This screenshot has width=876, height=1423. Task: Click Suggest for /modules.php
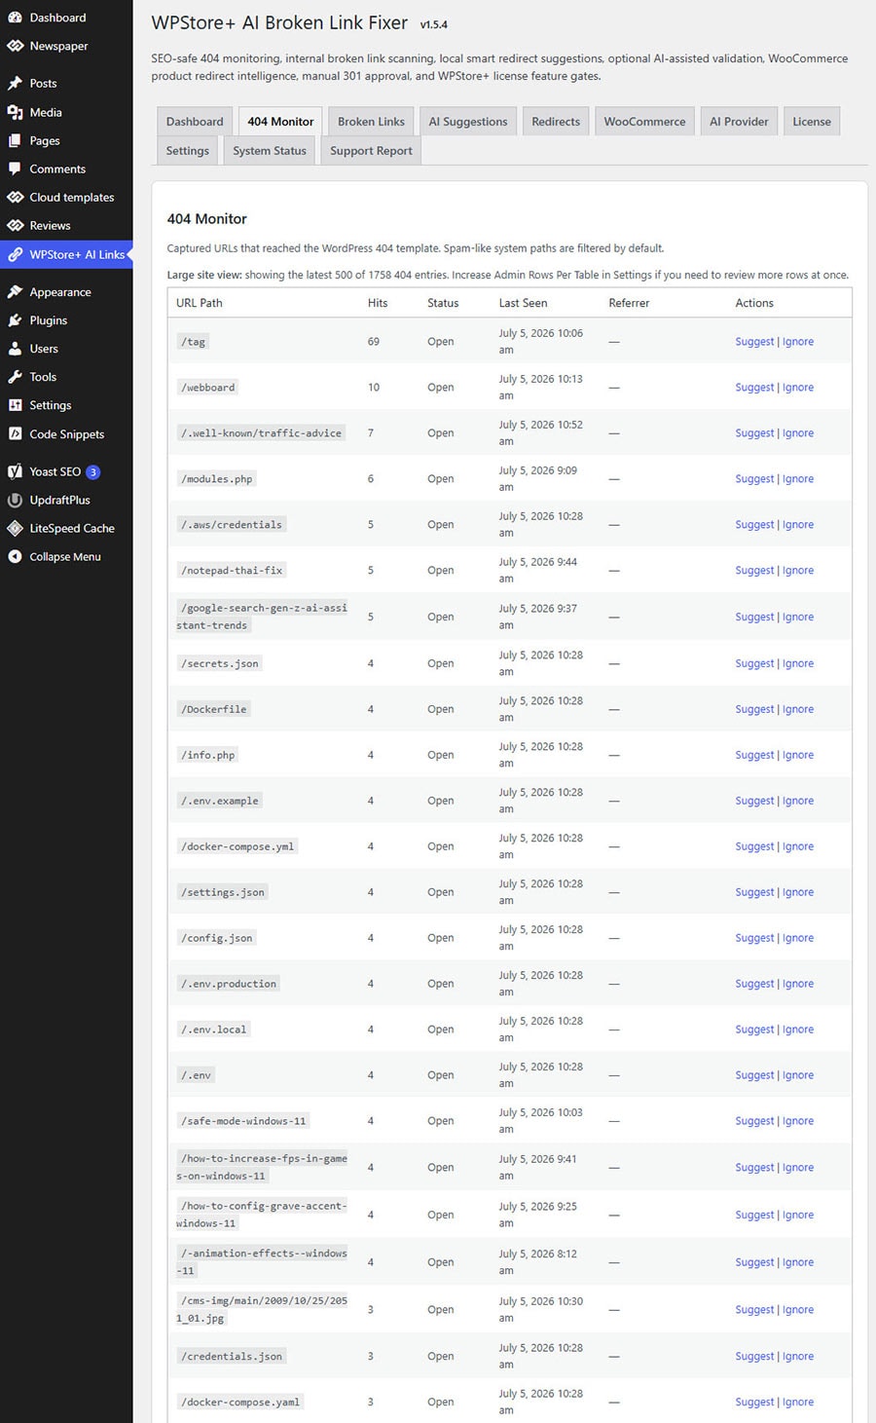(x=754, y=479)
